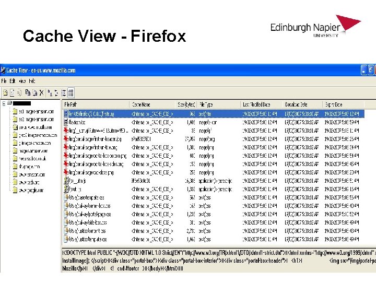Click the script icon of /js/util.js

66,189
